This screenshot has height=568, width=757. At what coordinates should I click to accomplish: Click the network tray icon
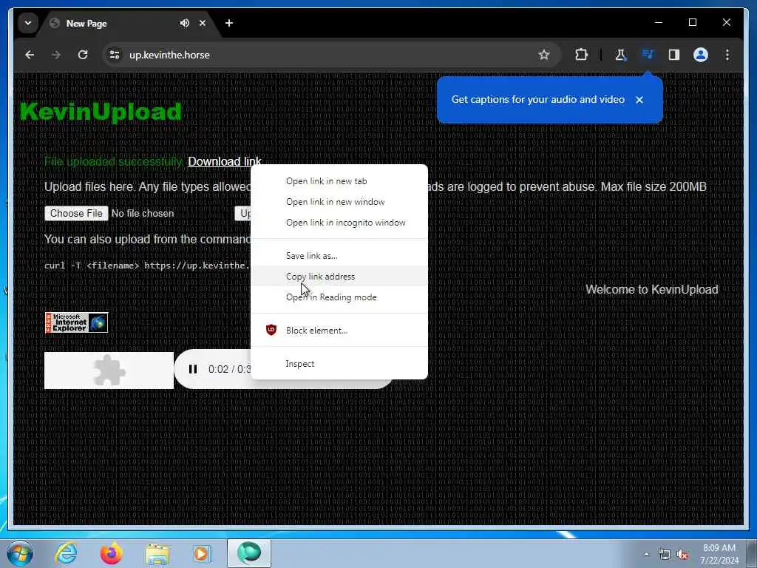(x=665, y=555)
